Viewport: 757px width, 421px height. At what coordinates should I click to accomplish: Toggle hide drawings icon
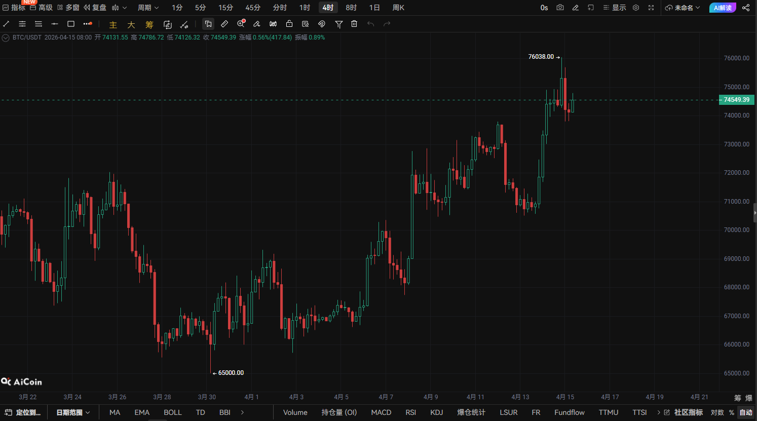(x=322, y=24)
